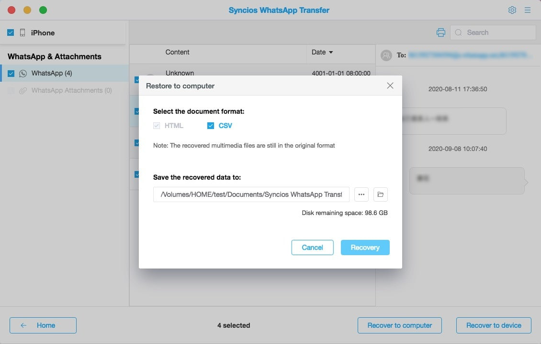Select WhatsApp Attachments (0) item
Viewport: 541px width, 344px height.
point(65,91)
